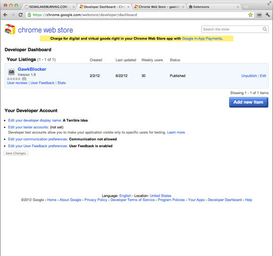Screen dimensions: 273x256
Task: Click the browser back arrow
Action: (x=5, y=15)
